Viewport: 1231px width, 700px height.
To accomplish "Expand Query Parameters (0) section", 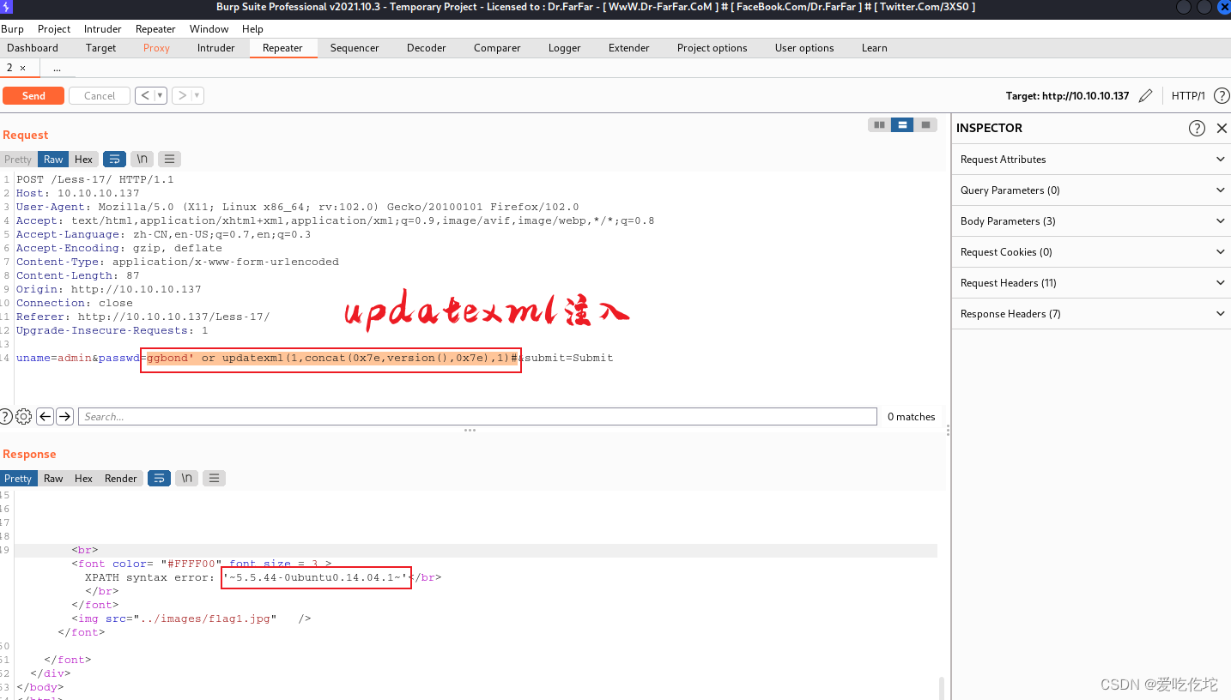I will (1092, 190).
